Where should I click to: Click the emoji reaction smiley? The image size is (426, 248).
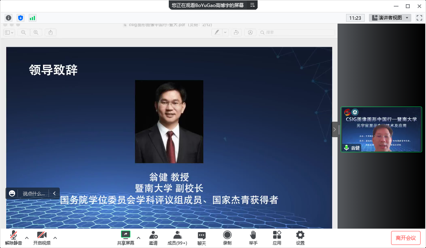click(12, 193)
